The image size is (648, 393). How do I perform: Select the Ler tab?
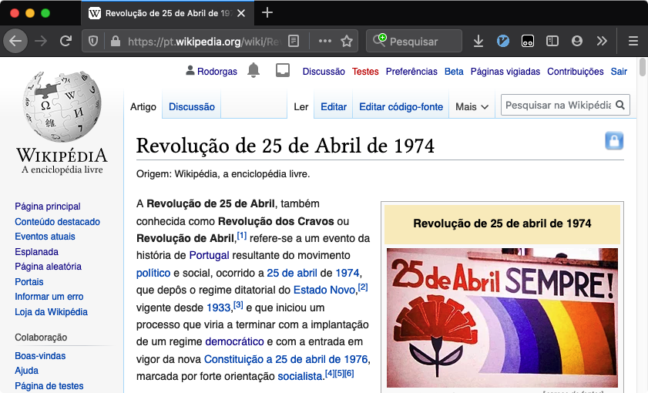point(300,106)
